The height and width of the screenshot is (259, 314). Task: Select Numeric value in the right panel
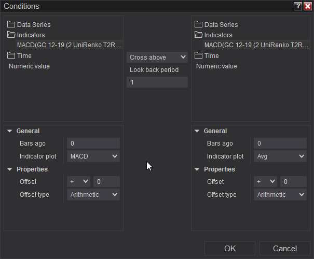click(216, 66)
